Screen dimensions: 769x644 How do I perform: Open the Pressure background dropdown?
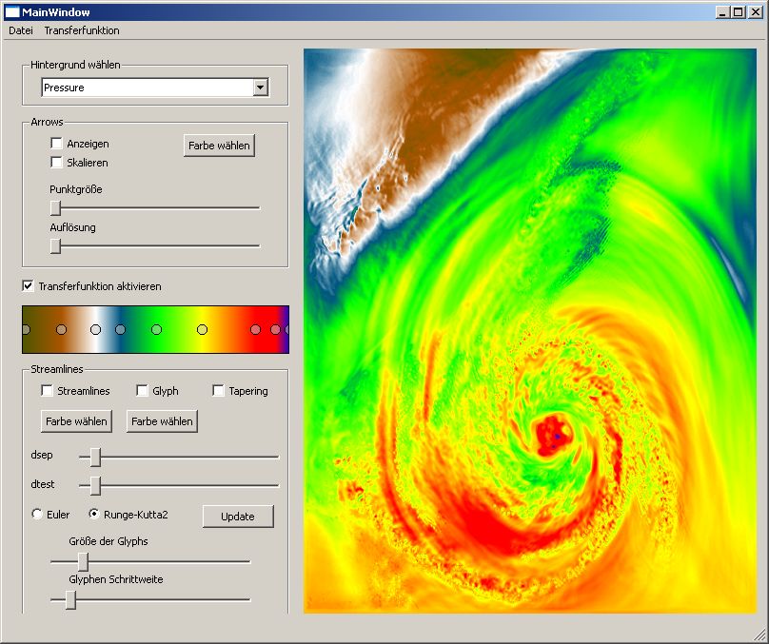pos(260,88)
